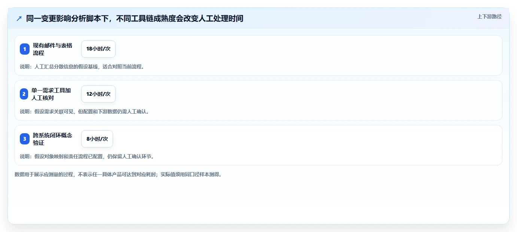Viewport: 517px width, 232px height.
Task: Click the footer disclaimer starting 数据用于展示应测量的过程
Action: [118, 174]
